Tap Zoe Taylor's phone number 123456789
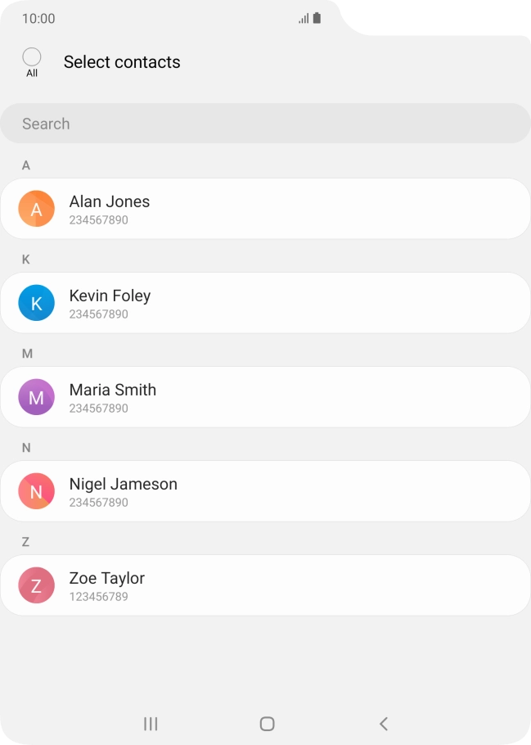The height and width of the screenshot is (745, 531). point(98,597)
